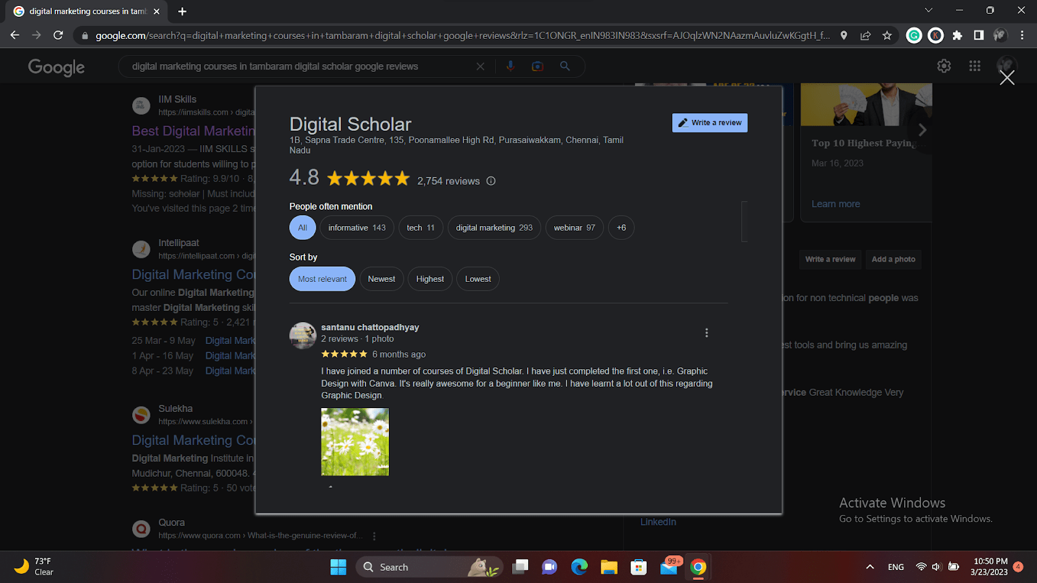Click next arrow on article carousel
Viewport: 1037px width, 583px height.
point(922,130)
